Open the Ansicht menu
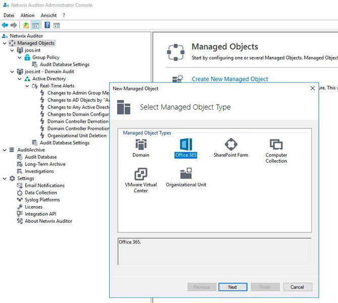 49,15
